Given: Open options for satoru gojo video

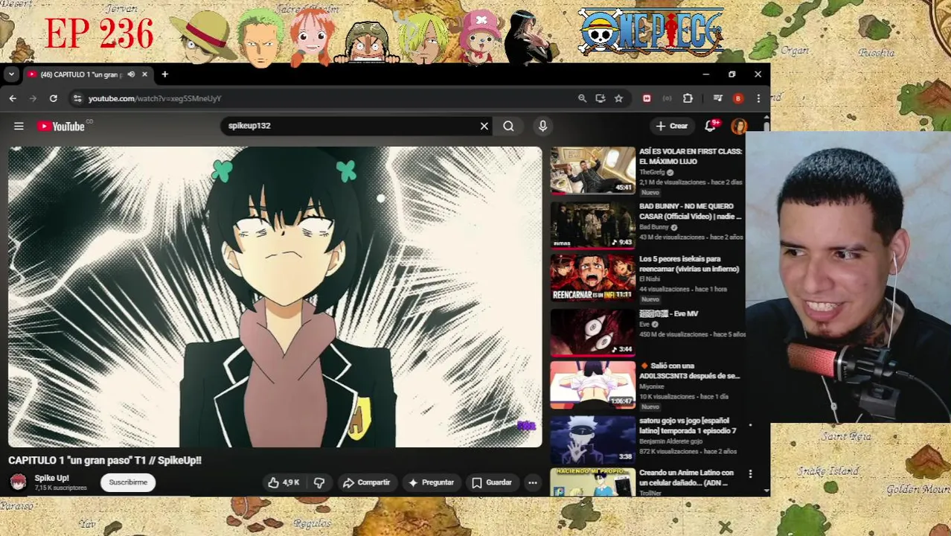Looking at the screenshot, I should (750, 425).
